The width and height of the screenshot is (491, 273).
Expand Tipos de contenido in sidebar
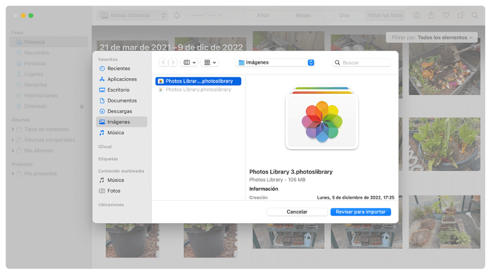tap(13, 129)
